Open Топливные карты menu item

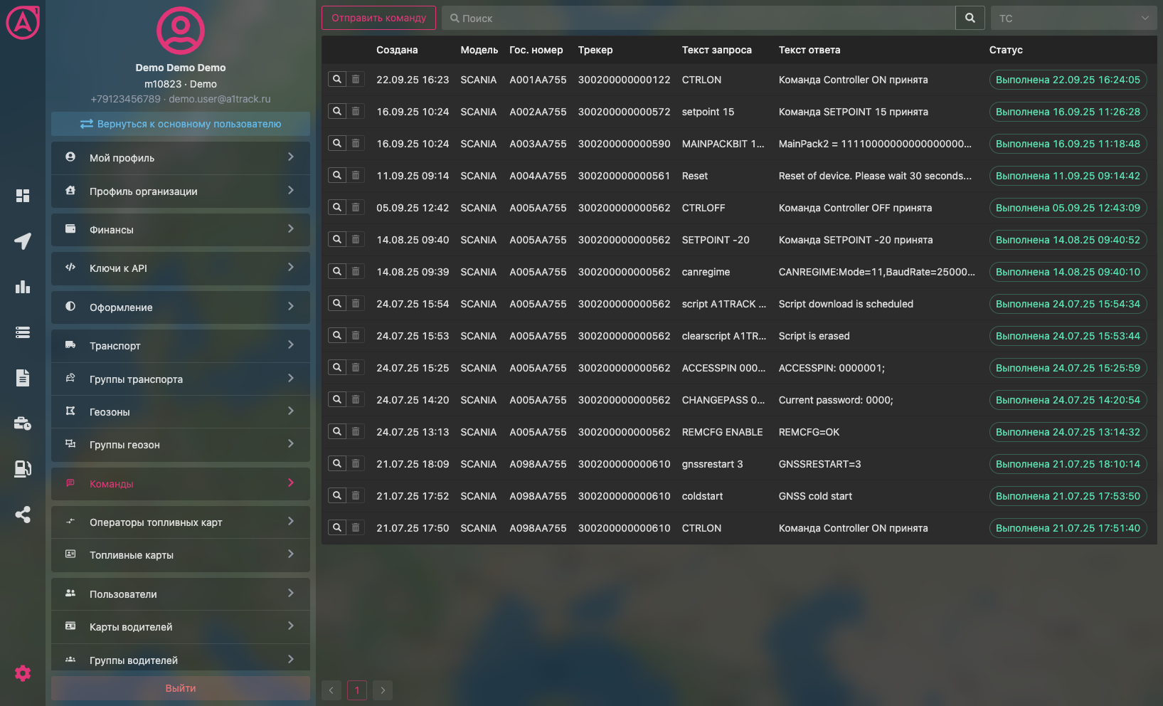pyautogui.click(x=181, y=555)
